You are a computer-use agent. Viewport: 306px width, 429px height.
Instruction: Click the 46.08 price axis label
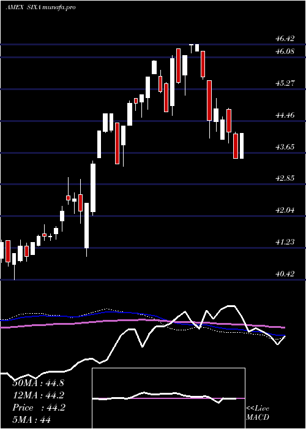(285, 51)
